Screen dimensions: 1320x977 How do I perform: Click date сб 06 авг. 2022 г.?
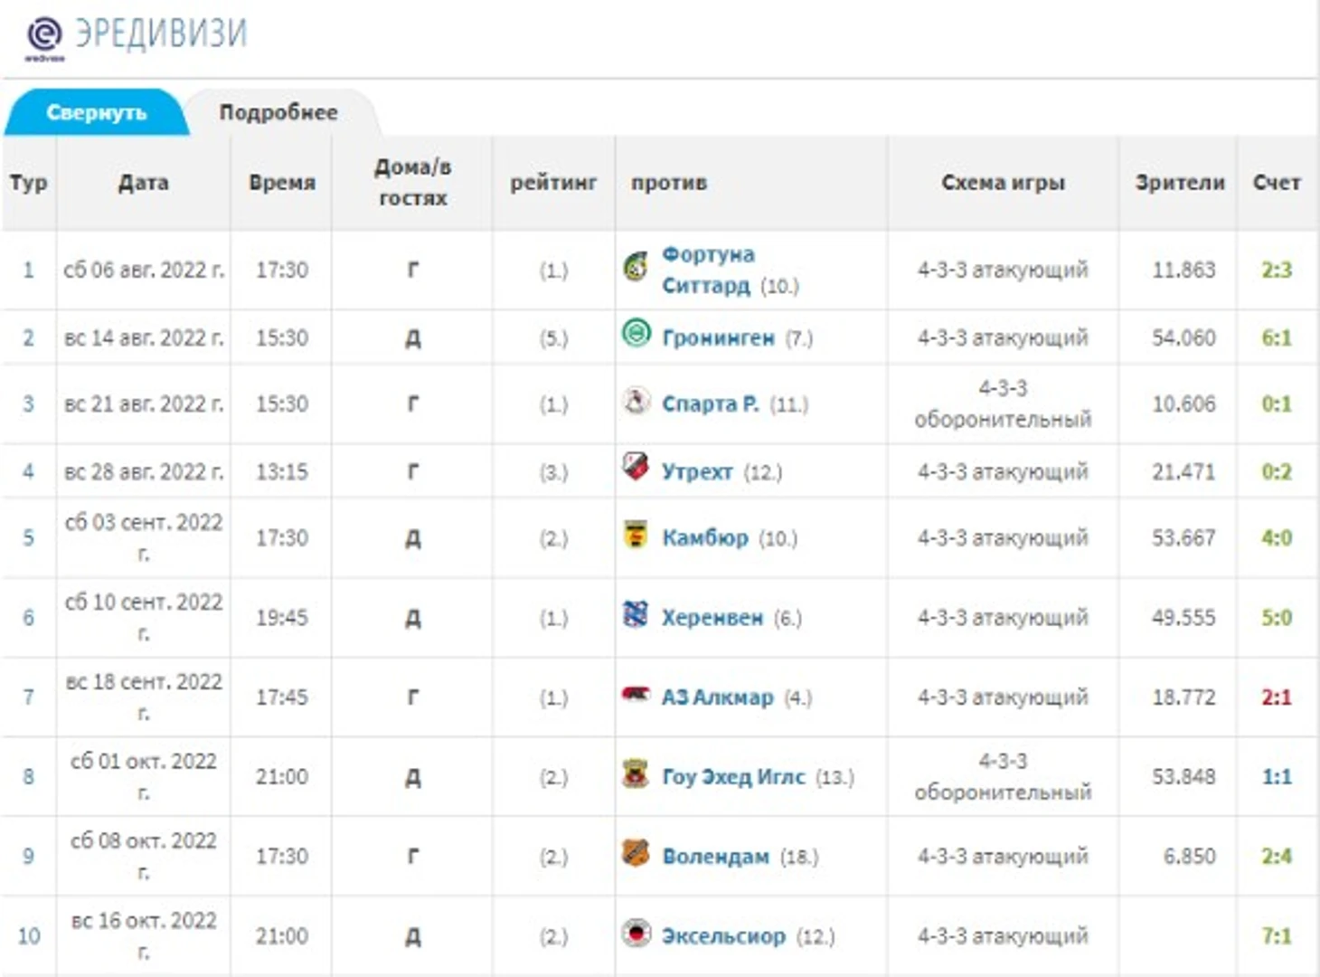[x=144, y=270]
